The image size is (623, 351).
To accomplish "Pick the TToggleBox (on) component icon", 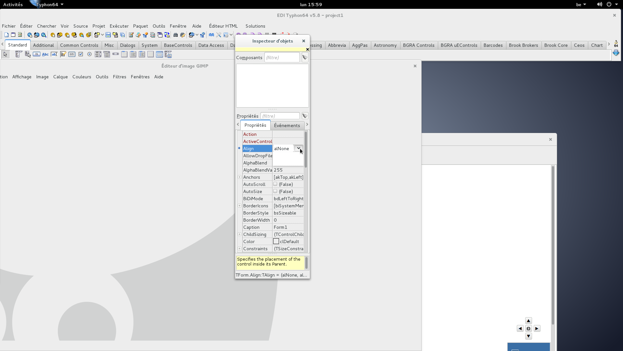I will point(72,54).
